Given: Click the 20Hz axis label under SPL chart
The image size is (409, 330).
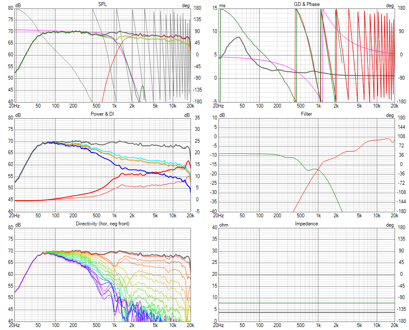Looking at the screenshot, I should pyautogui.click(x=14, y=106).
